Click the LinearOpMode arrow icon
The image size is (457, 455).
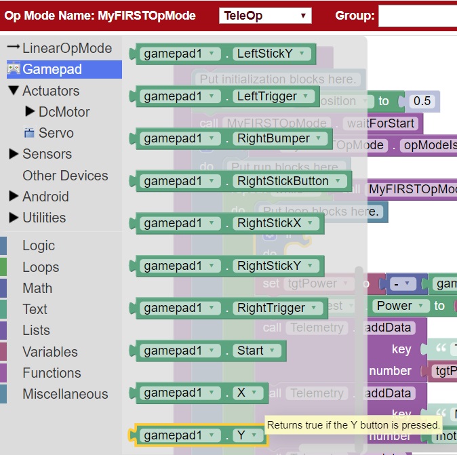pyautogui.click(x=13, y=47)
